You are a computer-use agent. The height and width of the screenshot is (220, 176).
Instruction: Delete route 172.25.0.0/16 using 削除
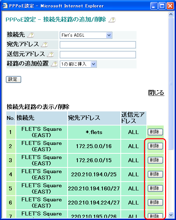[155, 146]
